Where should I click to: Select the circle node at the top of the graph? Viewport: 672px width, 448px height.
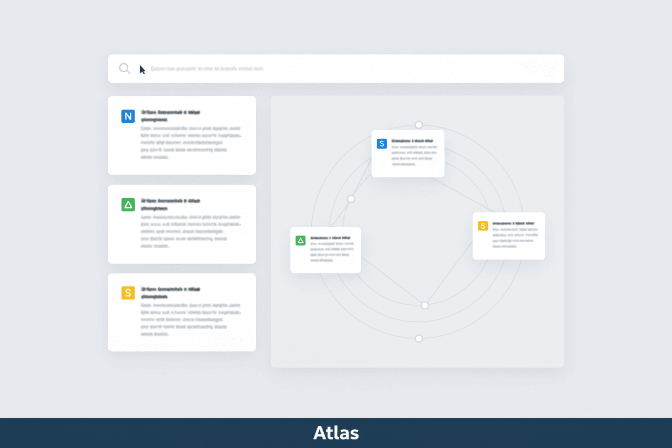pos(419,125)
